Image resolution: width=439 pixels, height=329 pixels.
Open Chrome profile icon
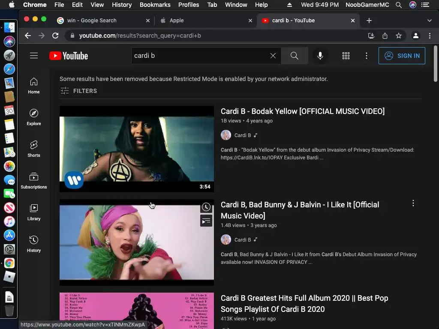click(416, 36)
